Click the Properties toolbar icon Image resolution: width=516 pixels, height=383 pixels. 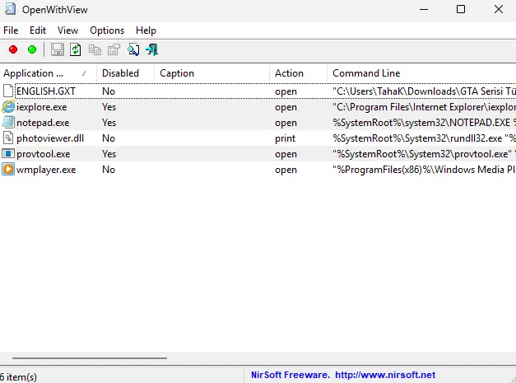point(114,49)
